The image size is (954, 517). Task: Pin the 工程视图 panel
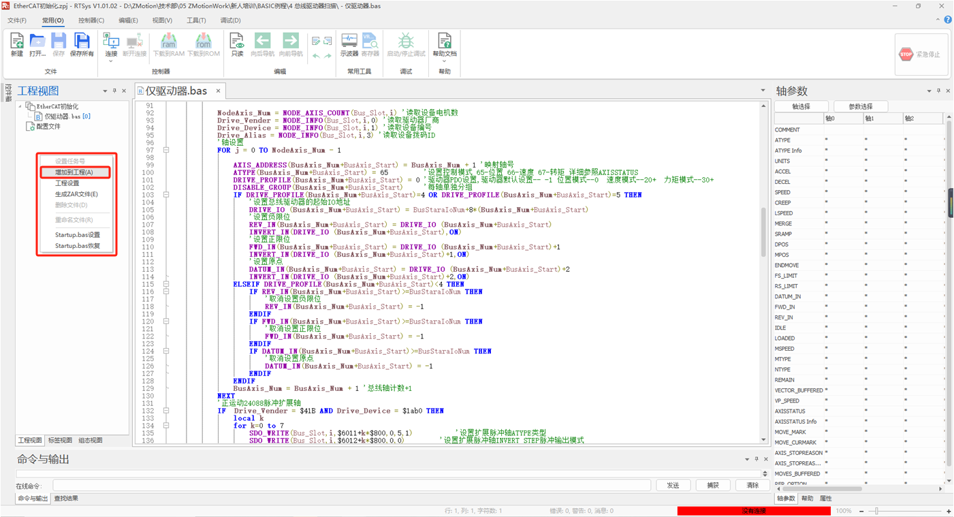pyautogui.click(x=114, y=91)
